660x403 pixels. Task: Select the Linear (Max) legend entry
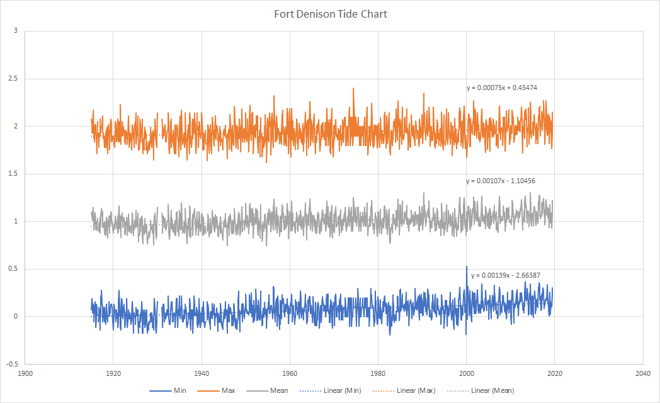pos(416,391)
